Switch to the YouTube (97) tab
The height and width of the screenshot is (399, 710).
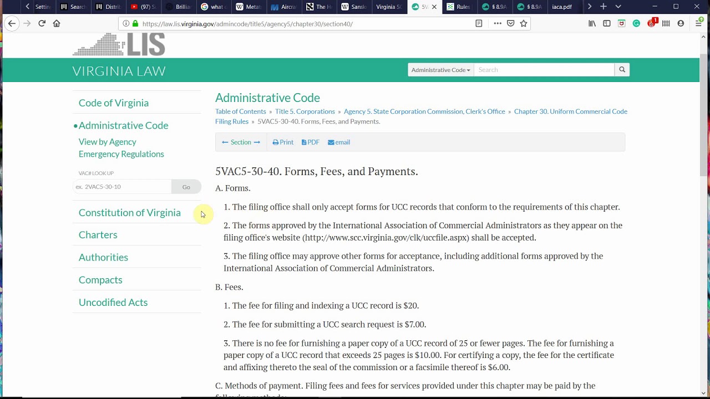tap(144, 7)
